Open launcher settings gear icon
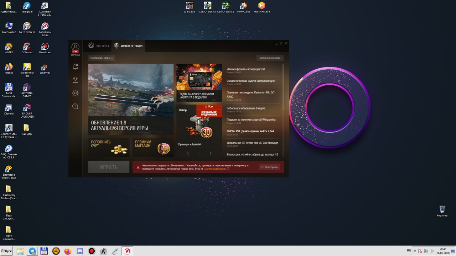 [75, 93]
